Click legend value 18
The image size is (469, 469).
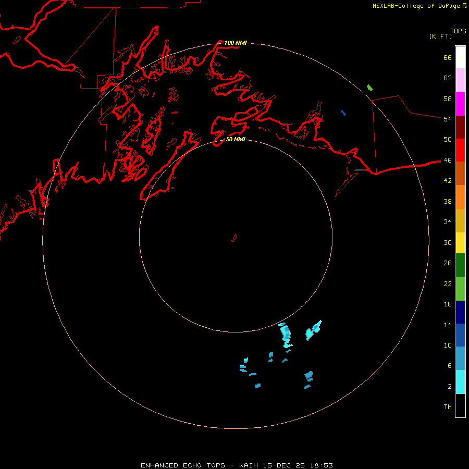[448, 304]
